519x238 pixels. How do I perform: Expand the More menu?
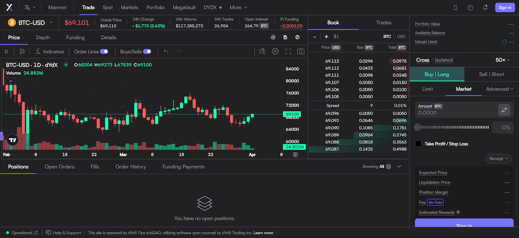pos(238,7)
